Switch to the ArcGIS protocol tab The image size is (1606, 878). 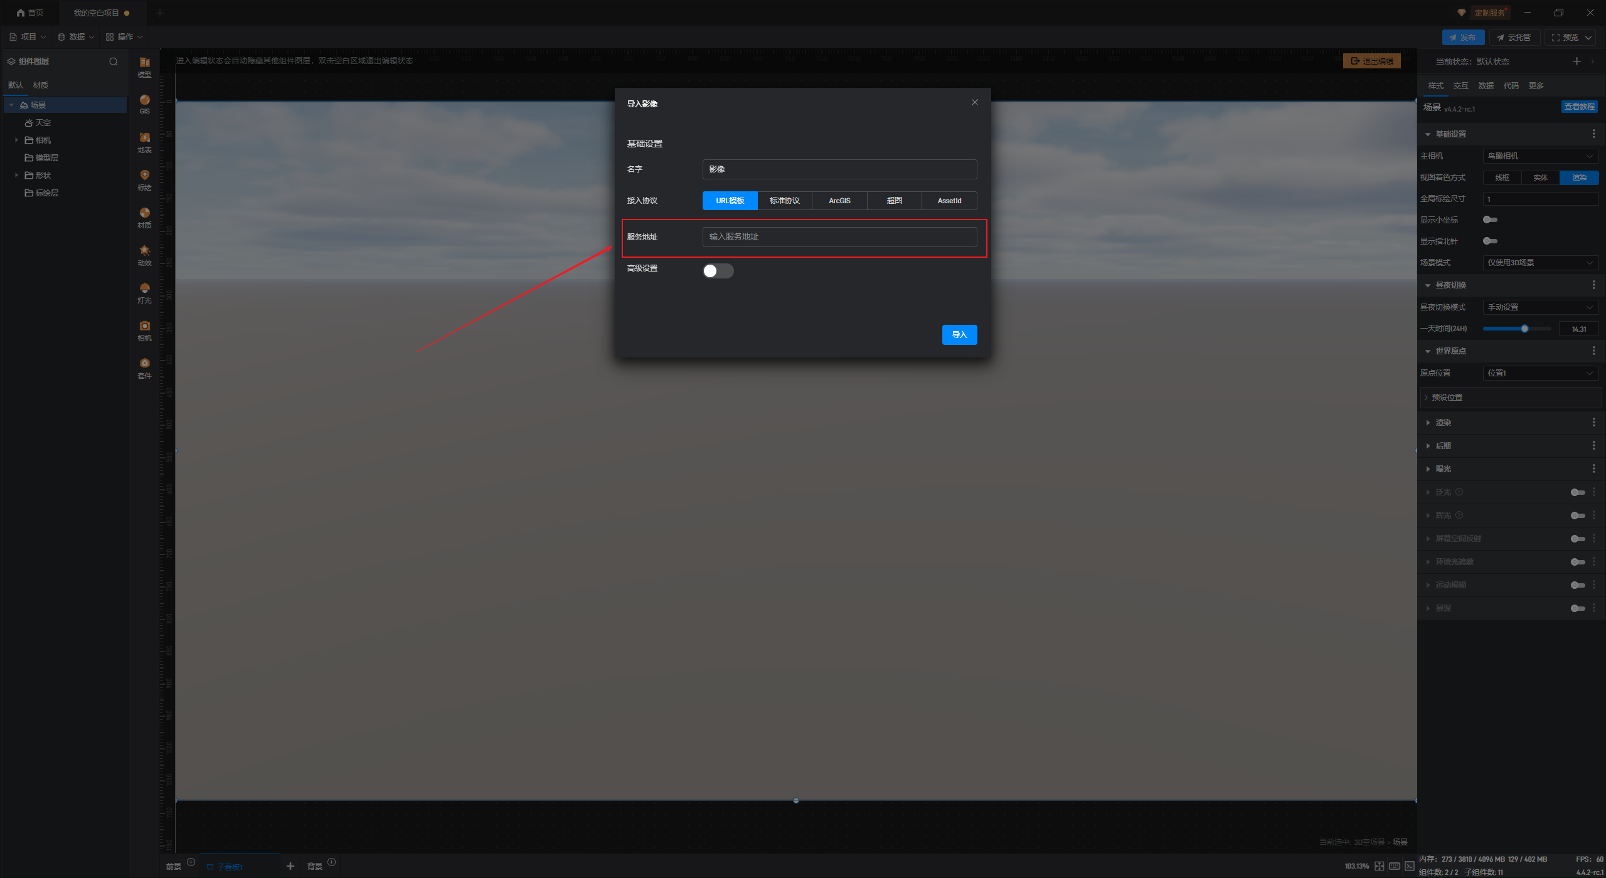tap(839, 201)
